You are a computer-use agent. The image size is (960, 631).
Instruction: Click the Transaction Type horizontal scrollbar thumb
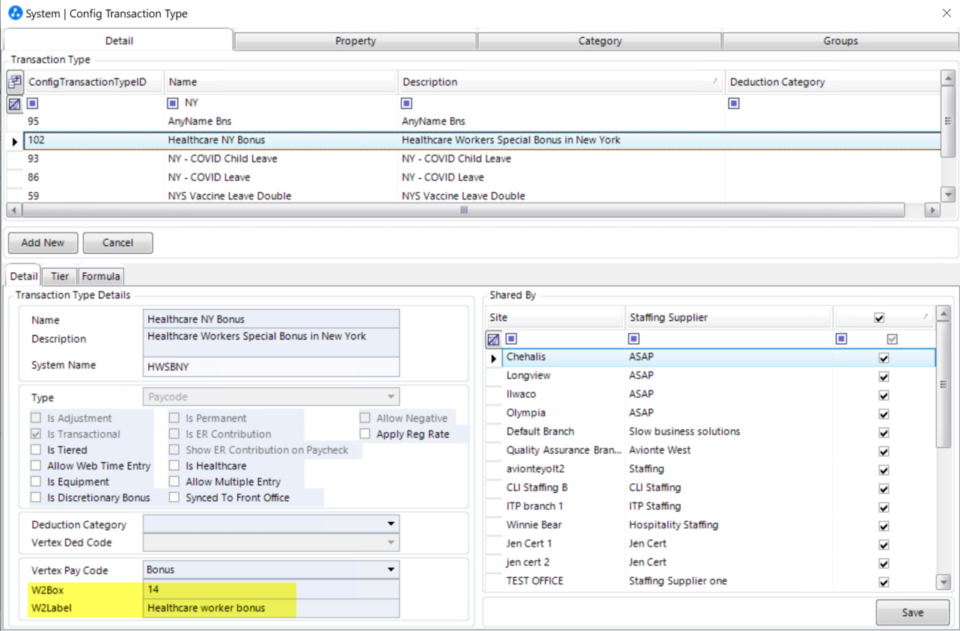pyautogui.click(x=463, y=211)
